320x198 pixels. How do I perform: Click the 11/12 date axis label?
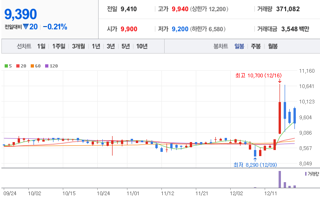(167, 193)
